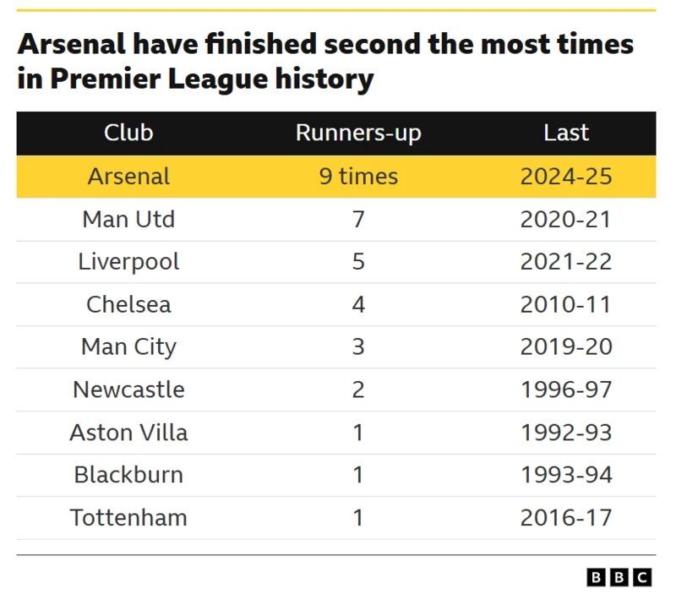Viewport: 676px width, 605px height.
Task: Click Chelsea's 2010-11 season cell
Action: 565,304
